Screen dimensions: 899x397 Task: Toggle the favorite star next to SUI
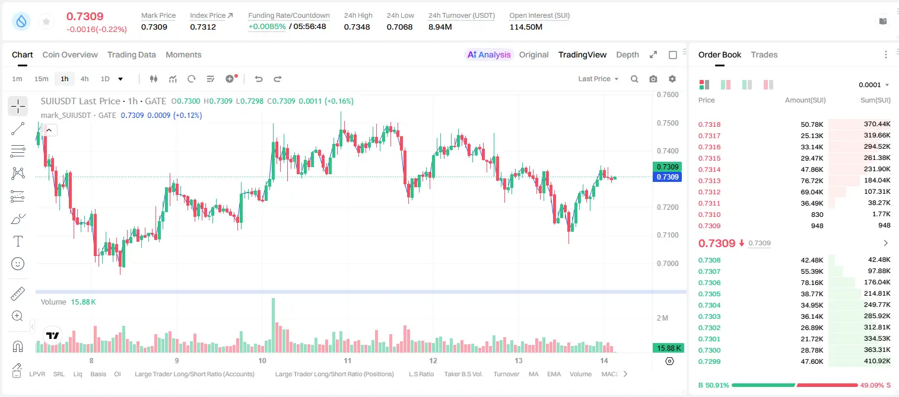tap(46, 22)
